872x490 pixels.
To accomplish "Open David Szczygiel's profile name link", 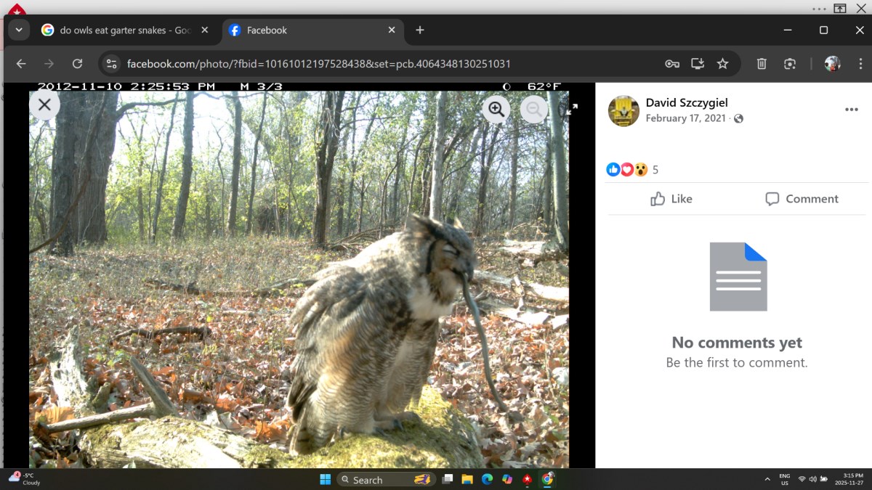I will [686, 103].
